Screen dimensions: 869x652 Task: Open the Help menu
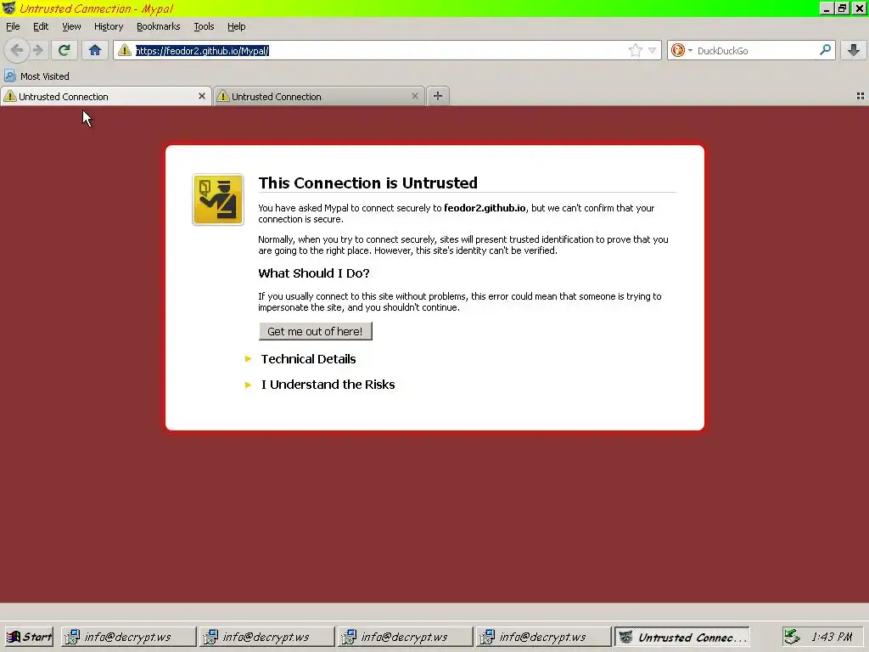237,26
